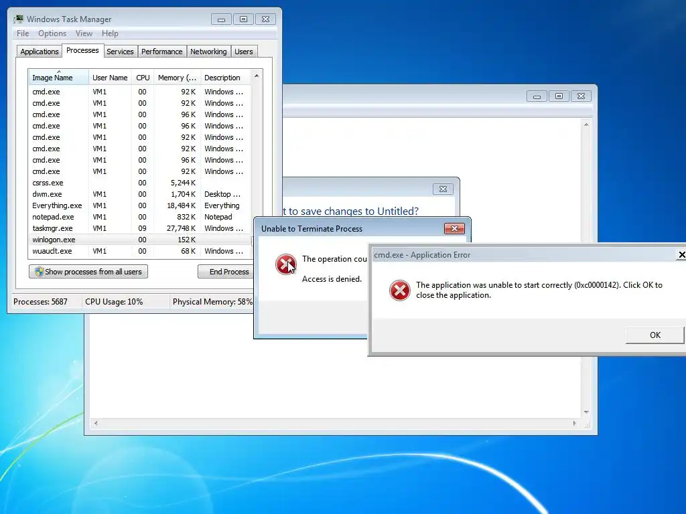
Task: Close the Unable to Terminate Process dialog
Action: [454, 229]
